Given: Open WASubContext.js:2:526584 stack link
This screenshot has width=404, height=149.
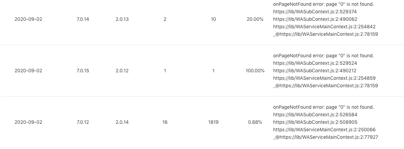Looking at the screenshot, I should coord(315,115).
